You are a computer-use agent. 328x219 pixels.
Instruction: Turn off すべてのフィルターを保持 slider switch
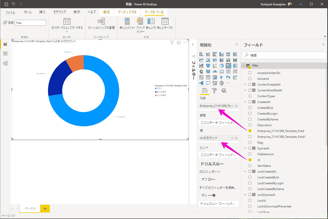point(212,195)
